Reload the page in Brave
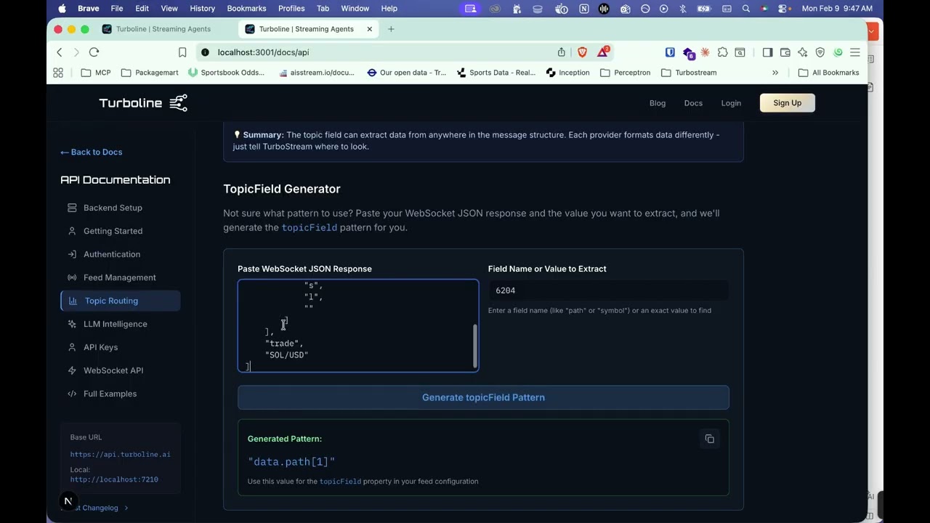The height and width of the screenshot is (523, 930). (94, 52)
